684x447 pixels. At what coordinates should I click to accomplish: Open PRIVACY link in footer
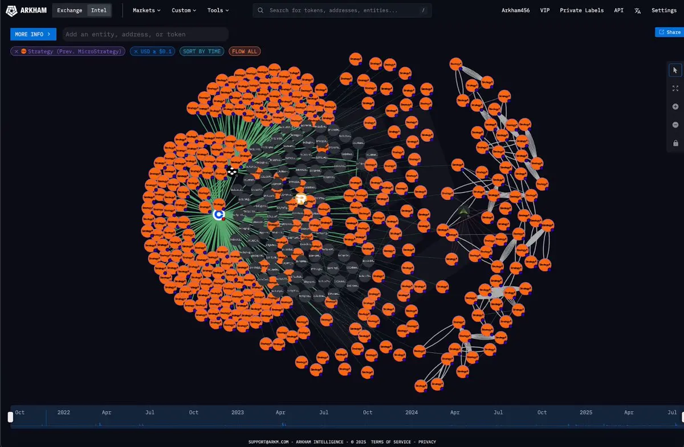click(427, 442)
